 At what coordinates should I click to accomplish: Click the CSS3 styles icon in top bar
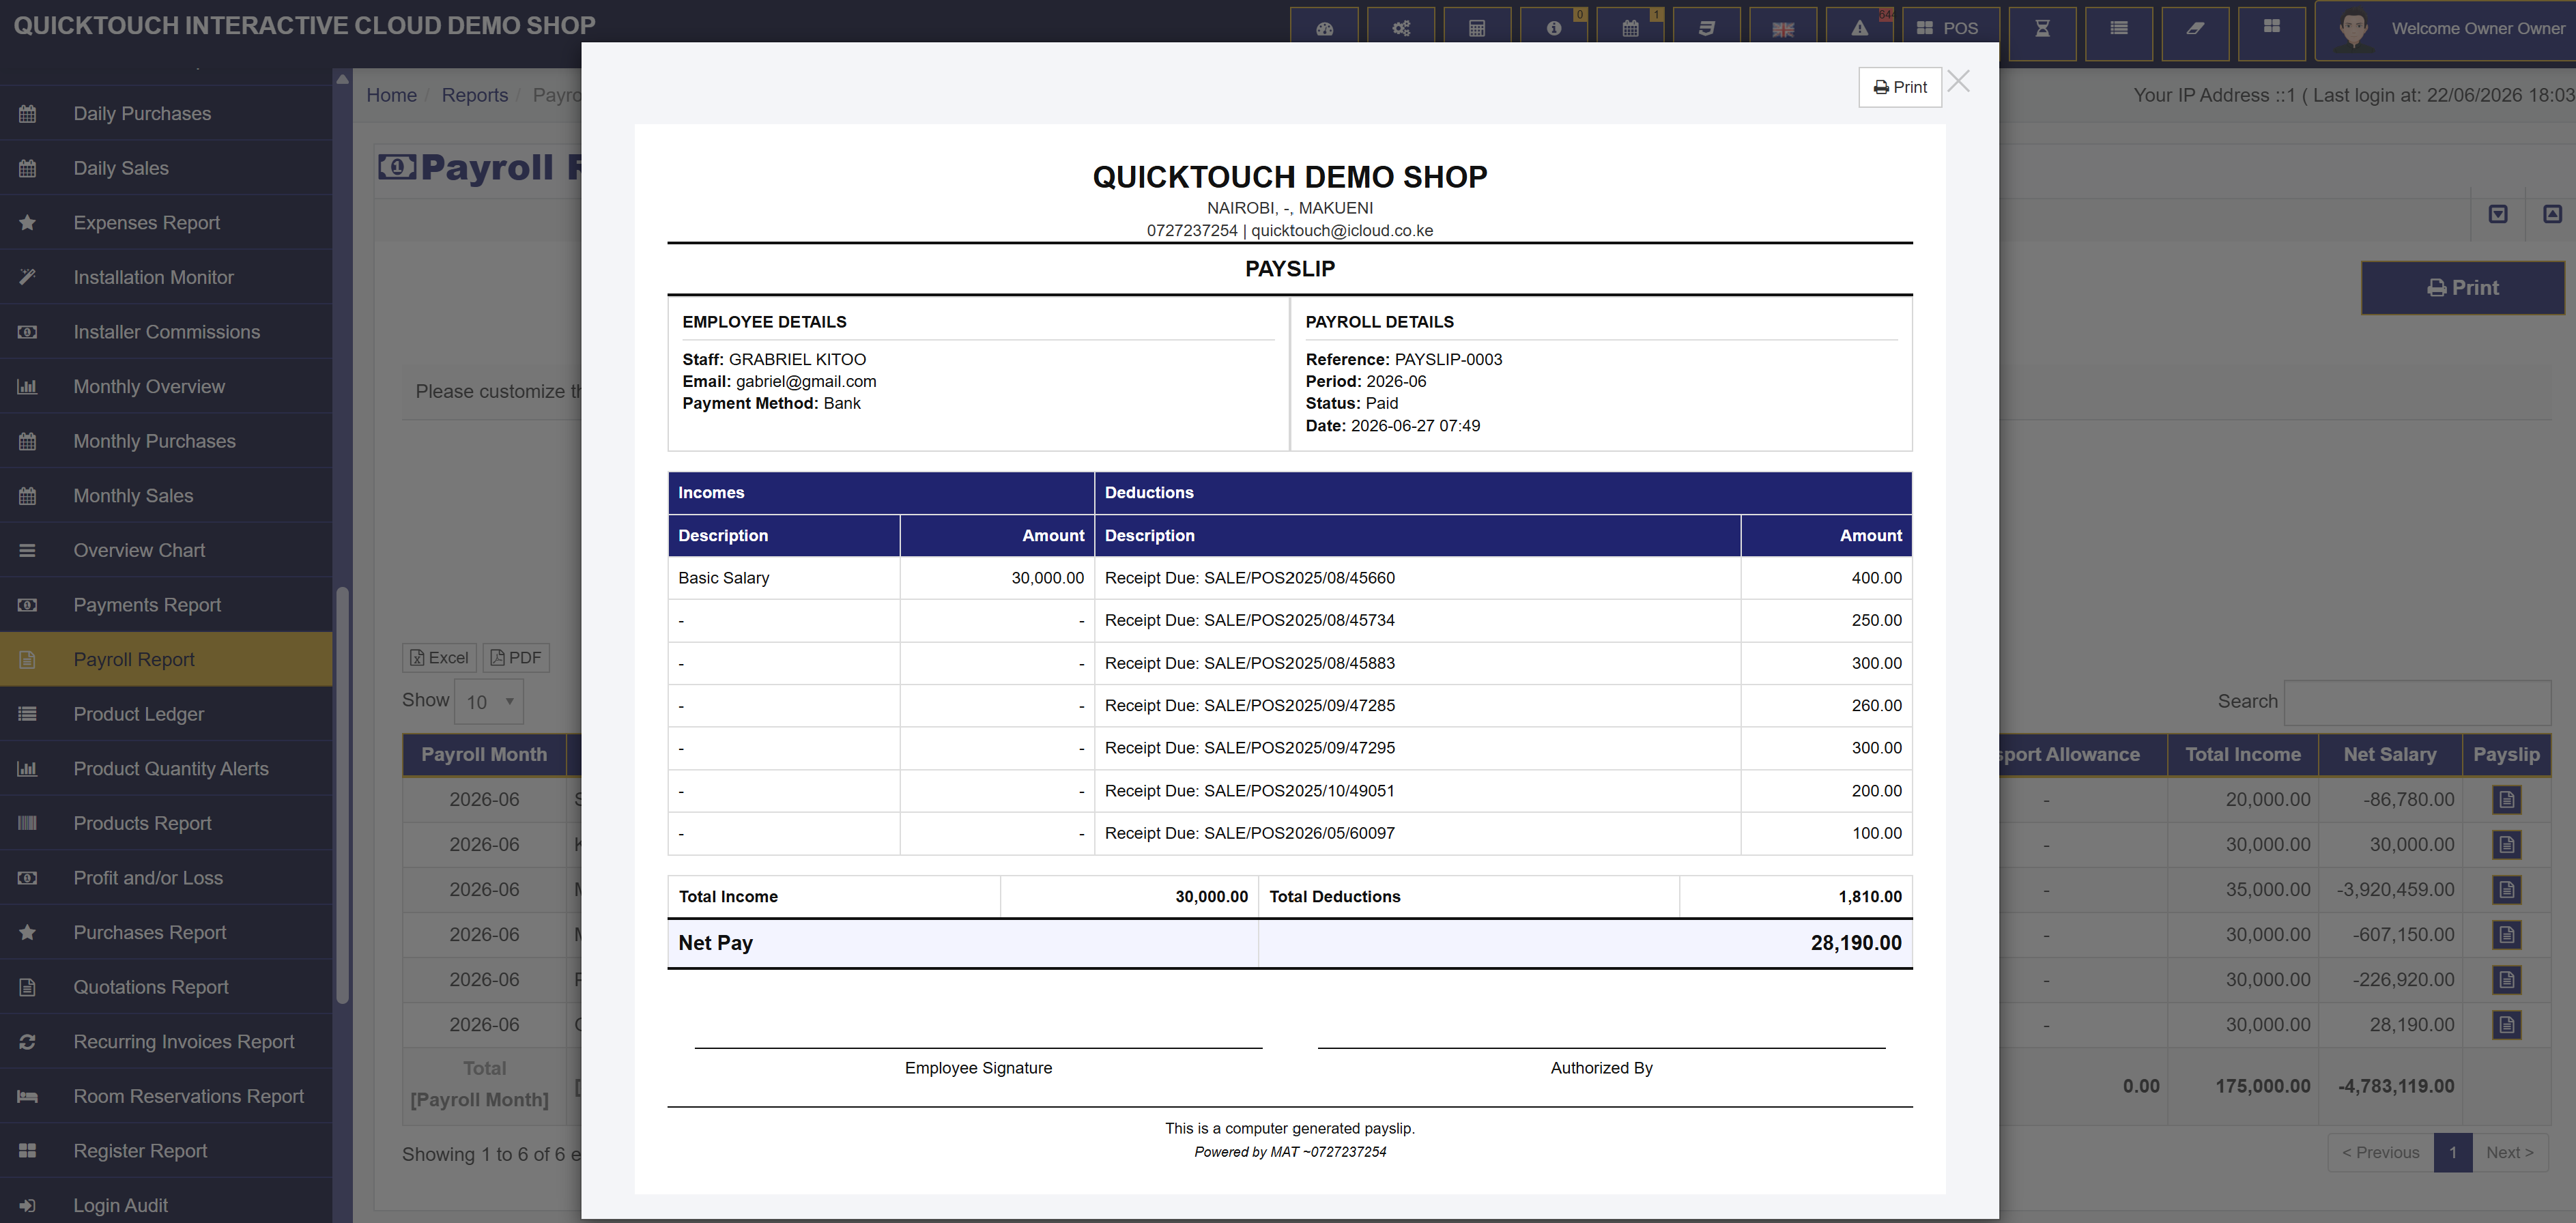pyautogui.click(x=1707, y=29)
